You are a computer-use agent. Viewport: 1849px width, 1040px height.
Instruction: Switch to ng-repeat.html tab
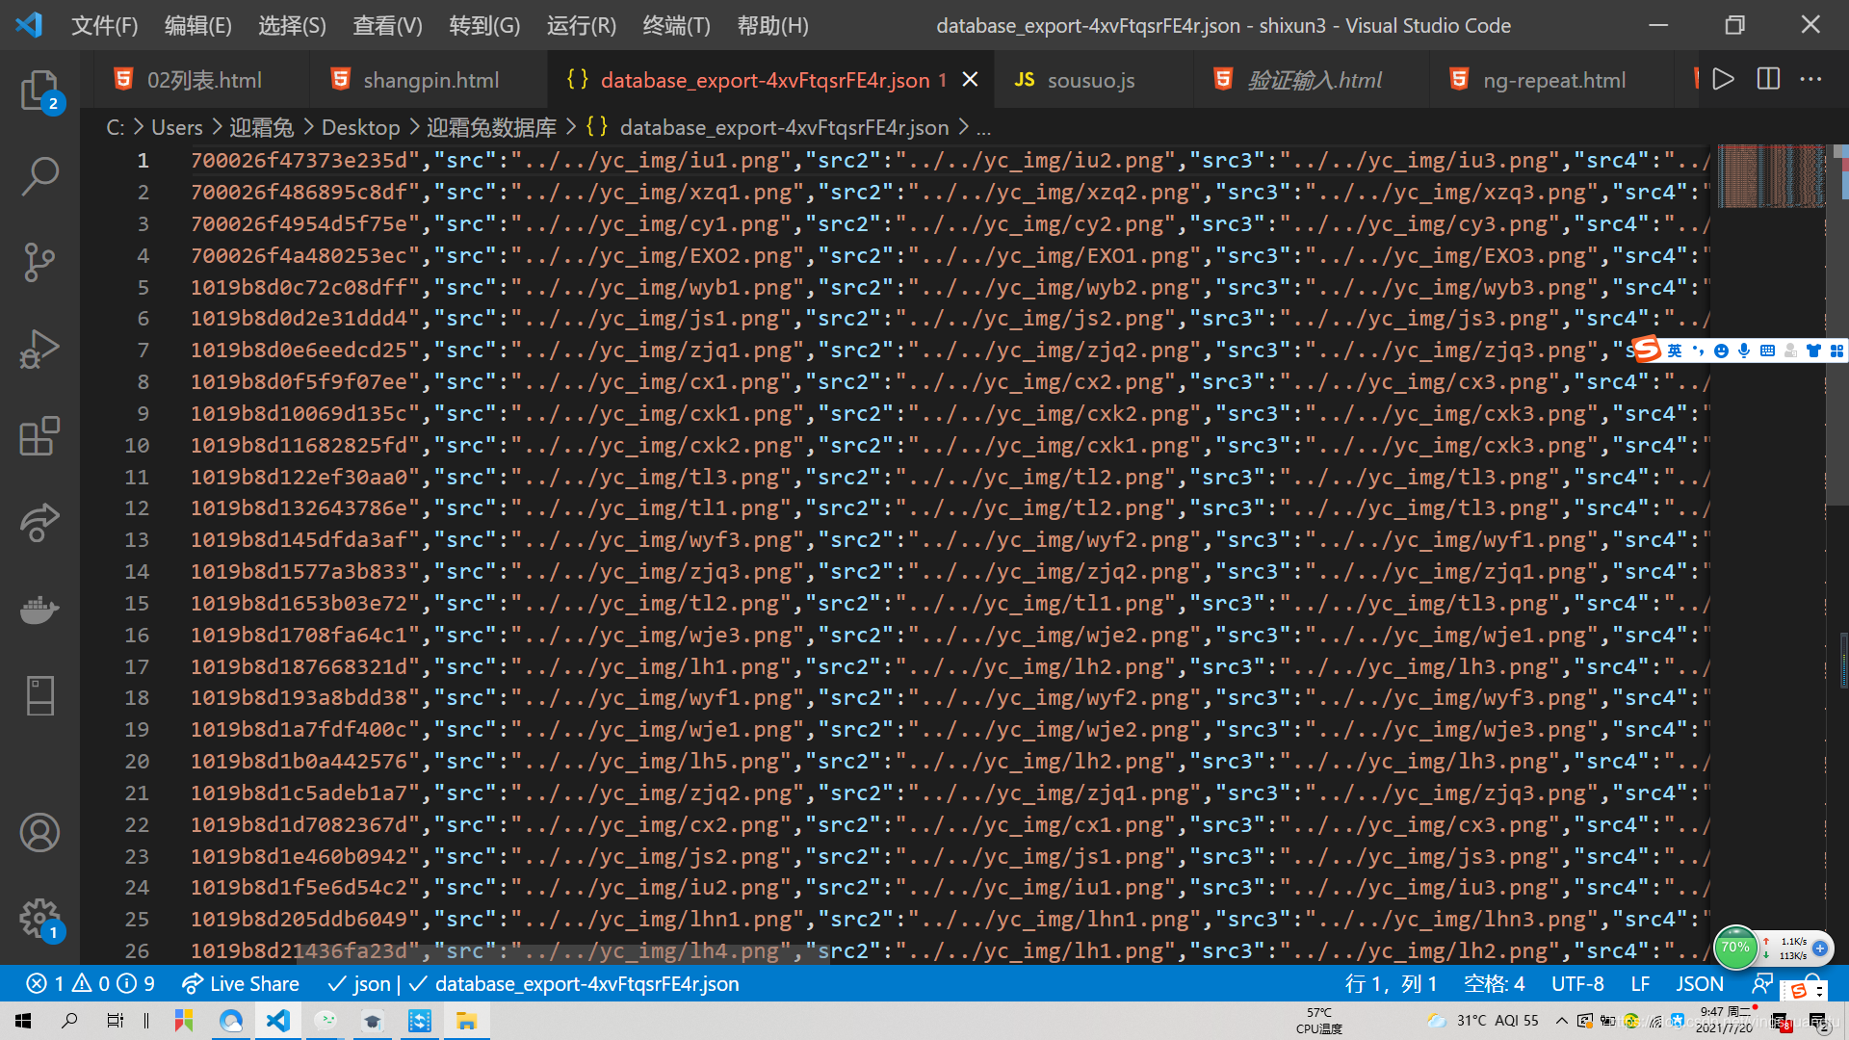coord(1553,80)
